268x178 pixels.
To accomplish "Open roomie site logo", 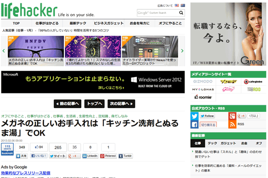I will (x=203, y=97).
